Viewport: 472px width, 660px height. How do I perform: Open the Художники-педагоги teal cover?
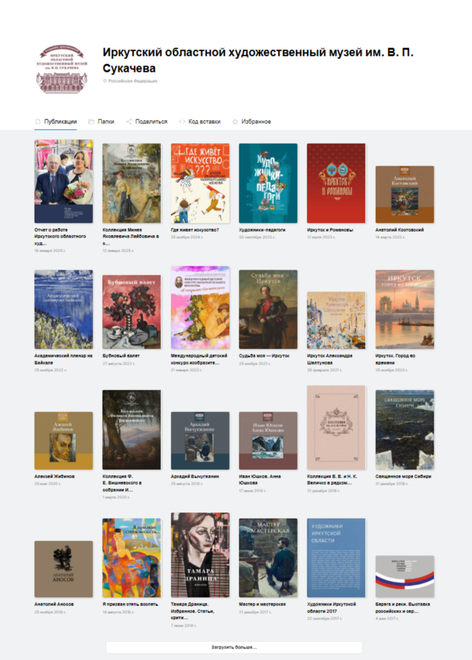coord(268,183)
